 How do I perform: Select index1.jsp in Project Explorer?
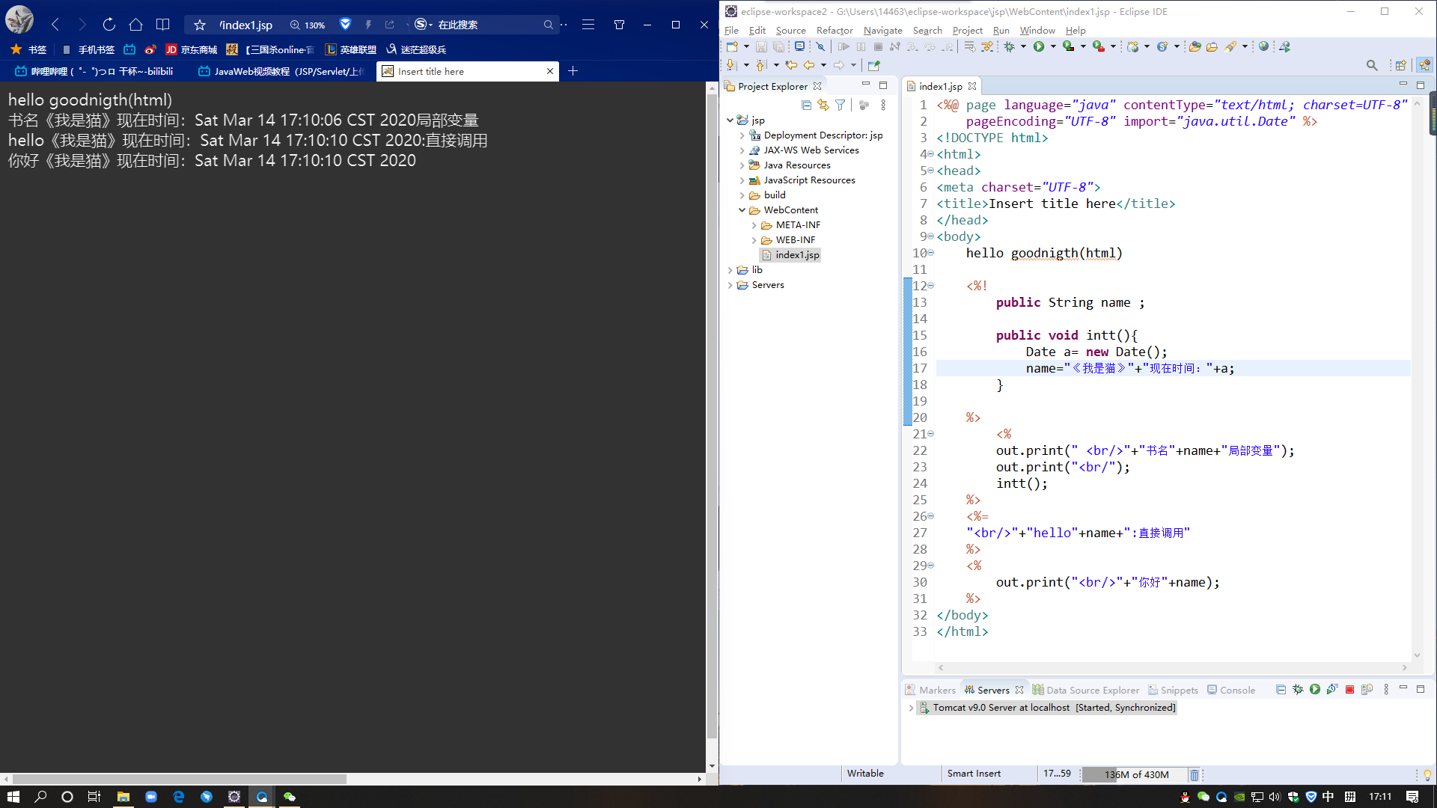pyautogui.click(x=797, y=255)
